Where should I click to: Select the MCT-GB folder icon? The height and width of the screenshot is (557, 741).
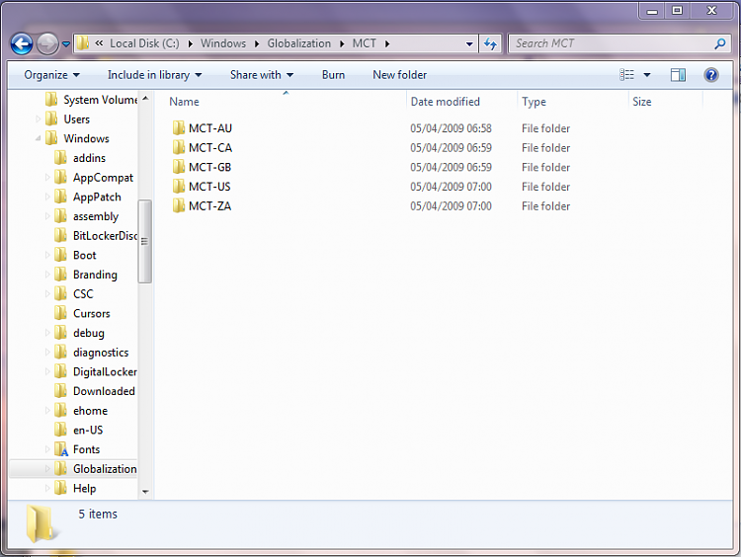pos(179,167)
